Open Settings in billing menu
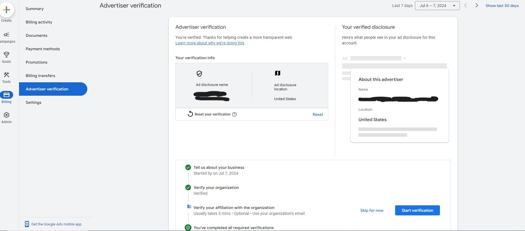525x231 pixels. coord(34,102)
